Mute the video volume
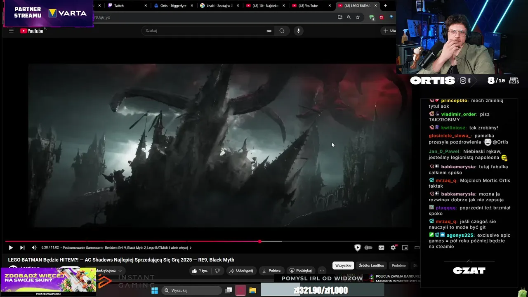528x297 pixels. [x=34, y=247]
